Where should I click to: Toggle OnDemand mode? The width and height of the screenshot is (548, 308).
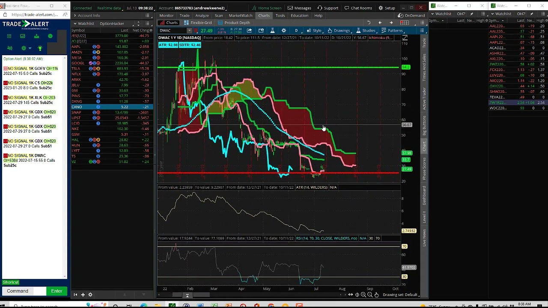(411, 15)
